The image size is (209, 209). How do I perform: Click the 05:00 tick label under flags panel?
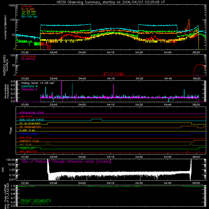(196, 157)
